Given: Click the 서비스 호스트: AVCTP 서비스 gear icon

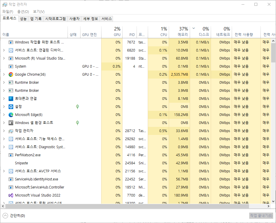Looking at the screenshot, I should (x=11, y=171).
